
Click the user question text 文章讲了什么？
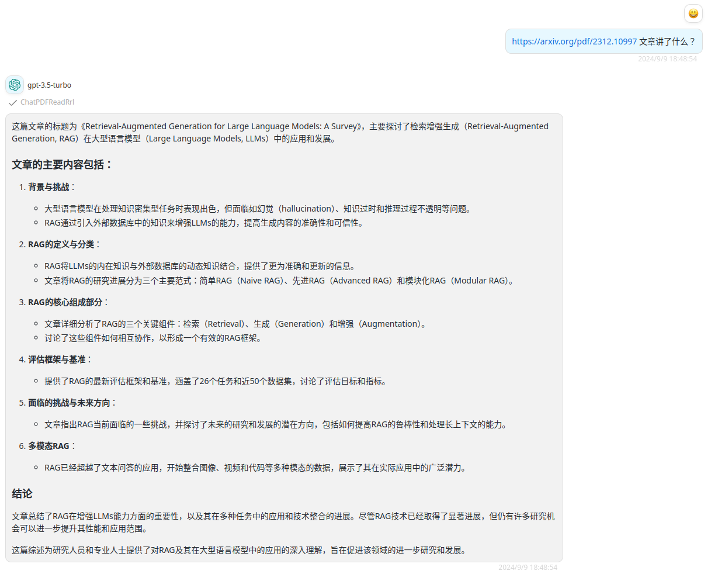[668, 42]
